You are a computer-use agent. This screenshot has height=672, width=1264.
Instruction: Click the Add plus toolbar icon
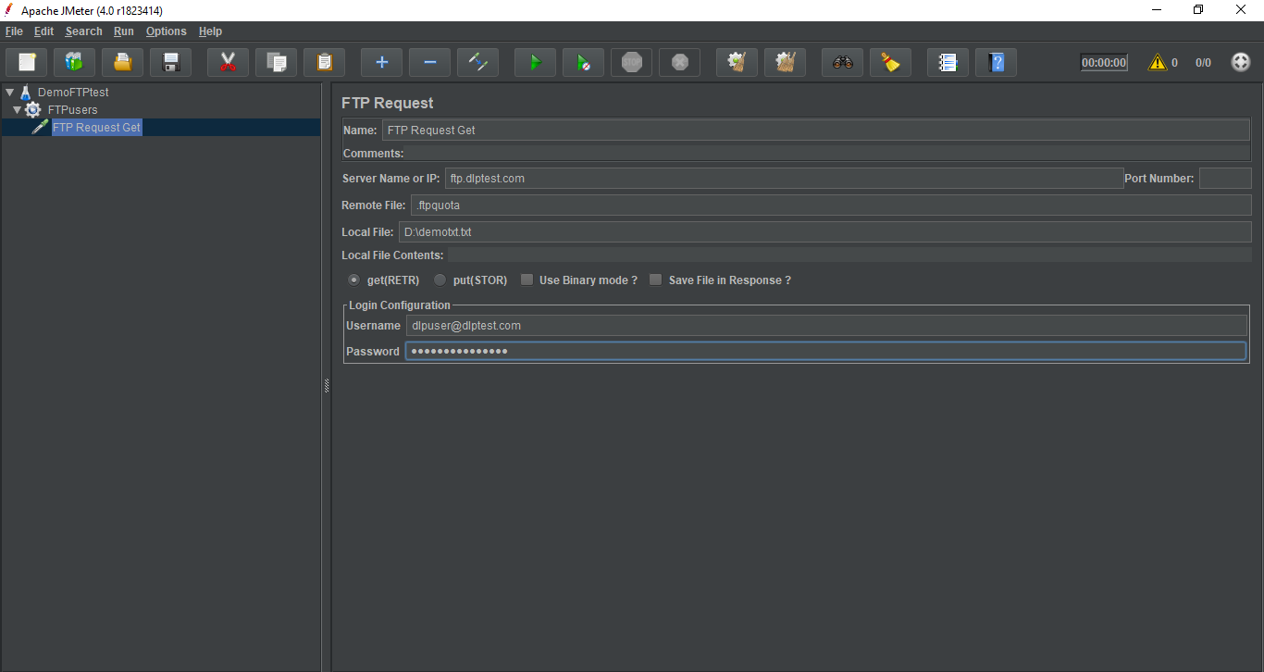(381, 63)
